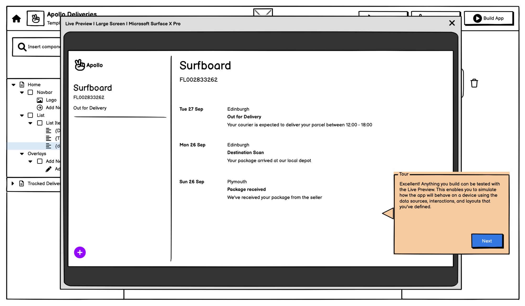The image size is (525, 306).
Task: Open the Apollo Deliveries app logo icon
Action: click(x=35, y=18)
